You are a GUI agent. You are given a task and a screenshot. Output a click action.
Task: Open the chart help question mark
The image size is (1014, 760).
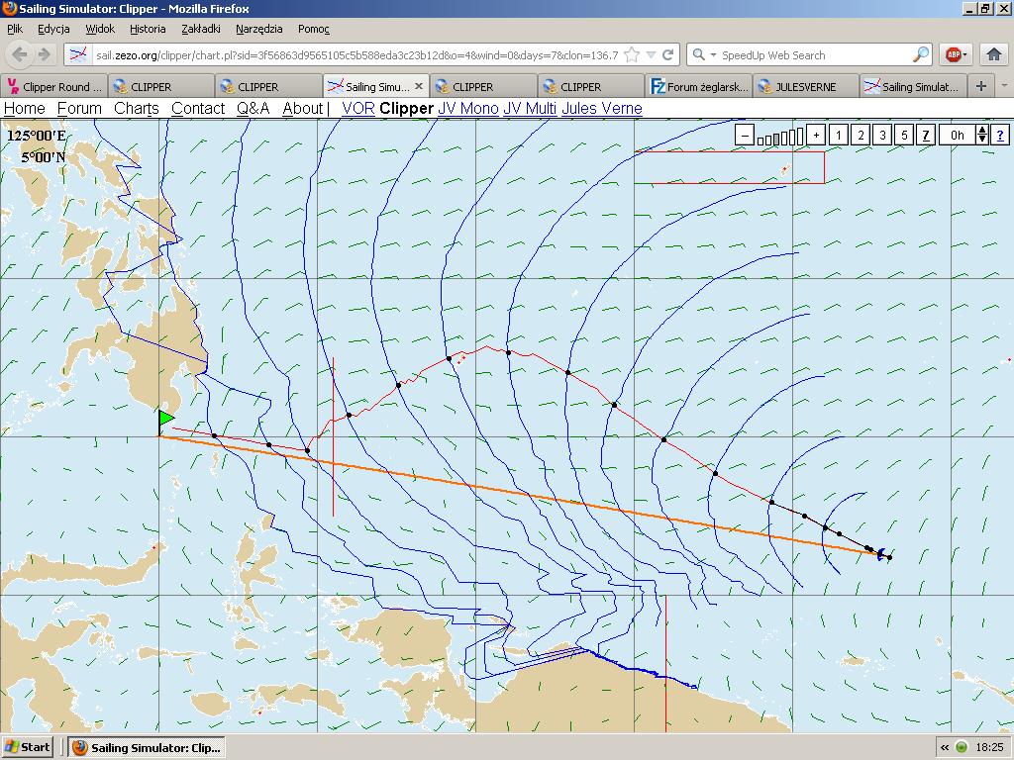point(1000,136)
